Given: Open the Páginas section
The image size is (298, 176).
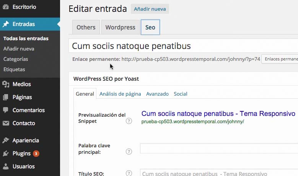Looking at the screenshot, I should (x=22, y=97).
